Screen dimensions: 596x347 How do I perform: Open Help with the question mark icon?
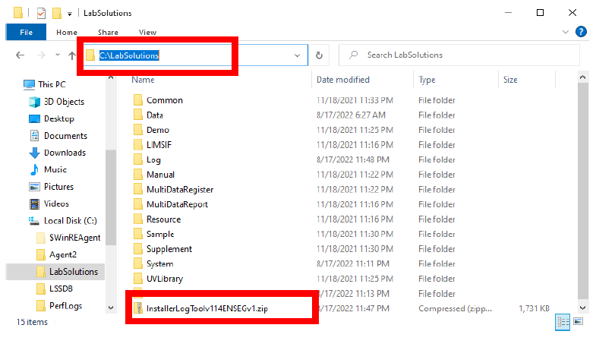click(x=581, y=32)
